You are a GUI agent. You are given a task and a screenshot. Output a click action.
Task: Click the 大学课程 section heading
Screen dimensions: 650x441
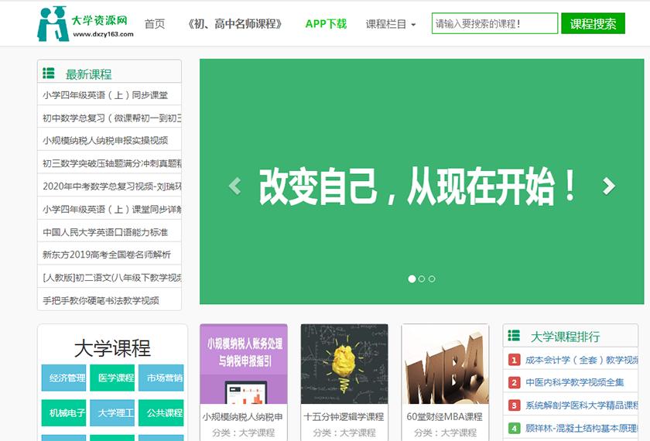pos(112,347)
